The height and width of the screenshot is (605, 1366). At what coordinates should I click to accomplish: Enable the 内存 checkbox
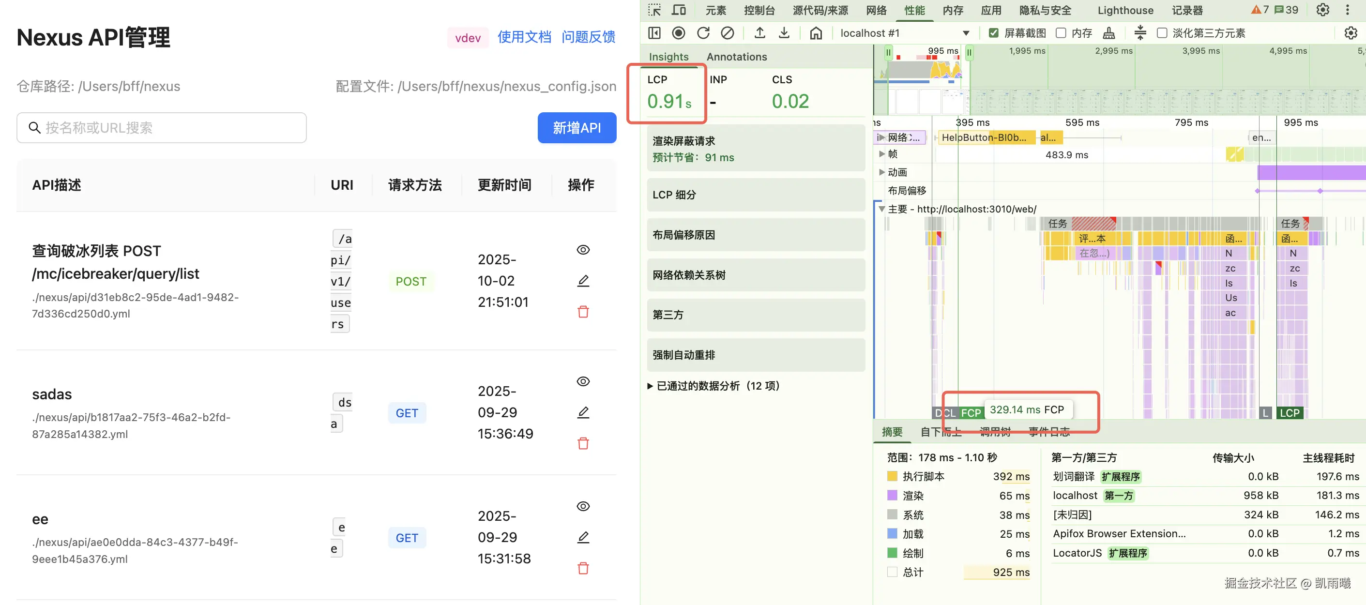[1061, 33]
